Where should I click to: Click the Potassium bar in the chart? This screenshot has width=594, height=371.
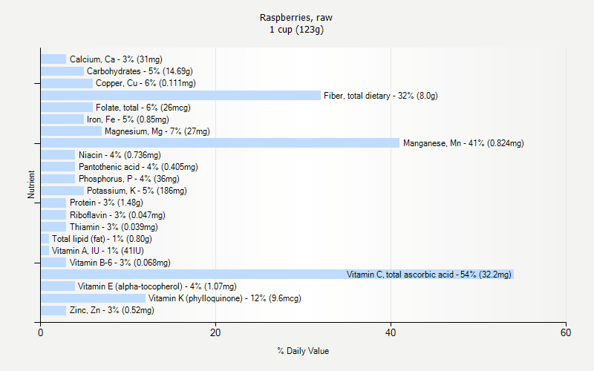click(62, 191)
